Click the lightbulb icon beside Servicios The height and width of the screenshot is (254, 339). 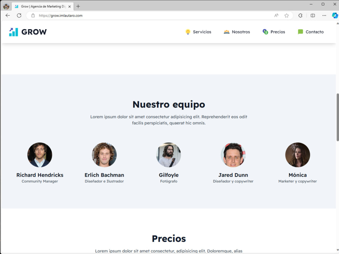[188, 32]
